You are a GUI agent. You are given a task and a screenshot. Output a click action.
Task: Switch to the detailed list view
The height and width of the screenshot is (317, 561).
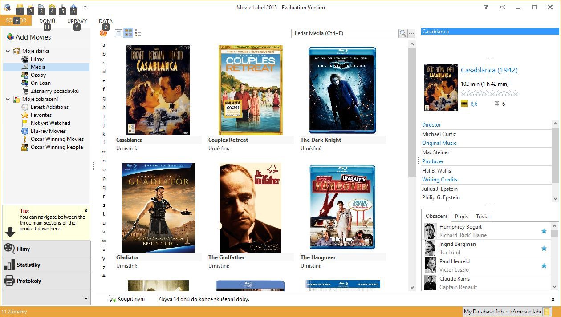pos(138,33)
